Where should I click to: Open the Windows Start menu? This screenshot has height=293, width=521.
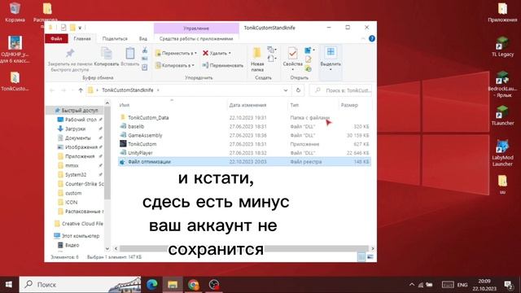(x=9, y=285)
